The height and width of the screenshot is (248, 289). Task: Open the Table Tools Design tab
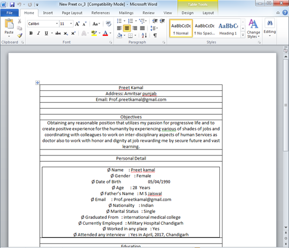pos(187,13)
